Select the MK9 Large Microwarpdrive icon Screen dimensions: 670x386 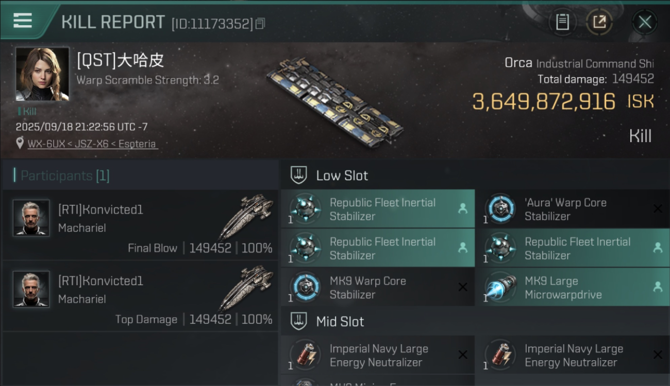point(500,287)
